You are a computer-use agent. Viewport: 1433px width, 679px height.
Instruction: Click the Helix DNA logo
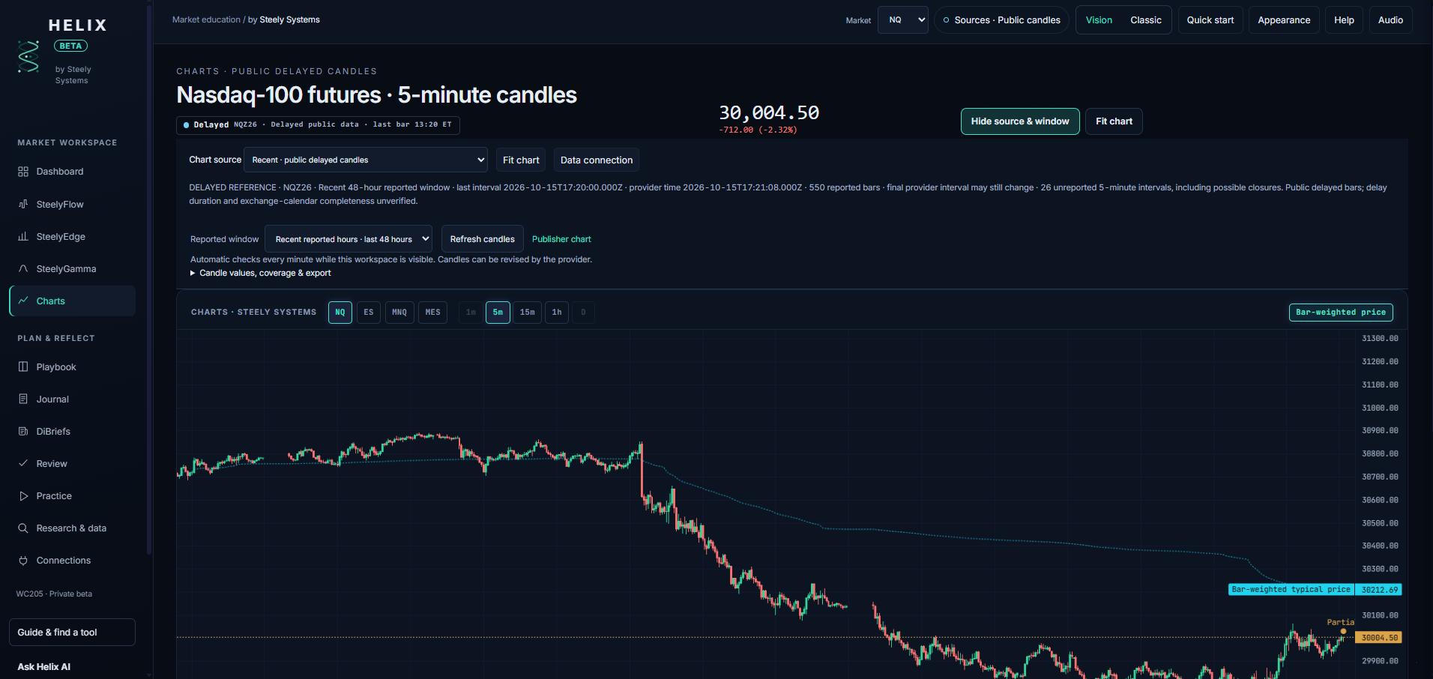pyautogui.click(x=28, y=57)
